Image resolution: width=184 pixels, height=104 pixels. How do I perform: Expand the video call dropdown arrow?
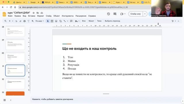(125, 14)
